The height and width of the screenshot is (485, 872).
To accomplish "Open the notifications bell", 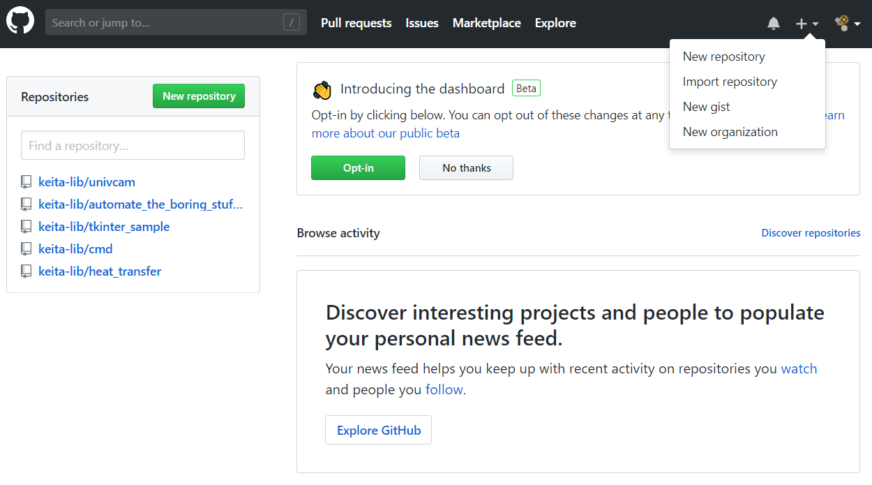I will tap(774, 24).
